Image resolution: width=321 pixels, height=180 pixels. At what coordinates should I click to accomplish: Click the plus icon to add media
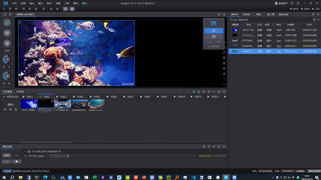pyautogui.click(x=318, y=20)
